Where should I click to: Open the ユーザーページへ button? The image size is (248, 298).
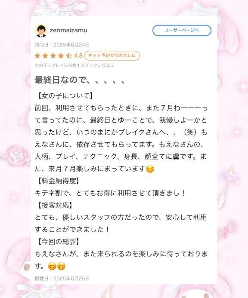(182, 31)
